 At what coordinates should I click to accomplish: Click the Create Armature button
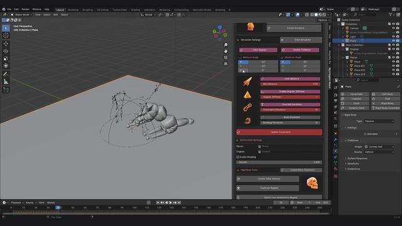[x=294, y=28]
